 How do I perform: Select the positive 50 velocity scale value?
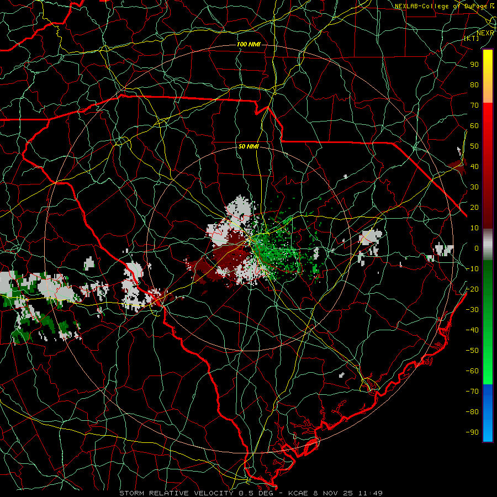pyautogui.click(x=474, y=146)
